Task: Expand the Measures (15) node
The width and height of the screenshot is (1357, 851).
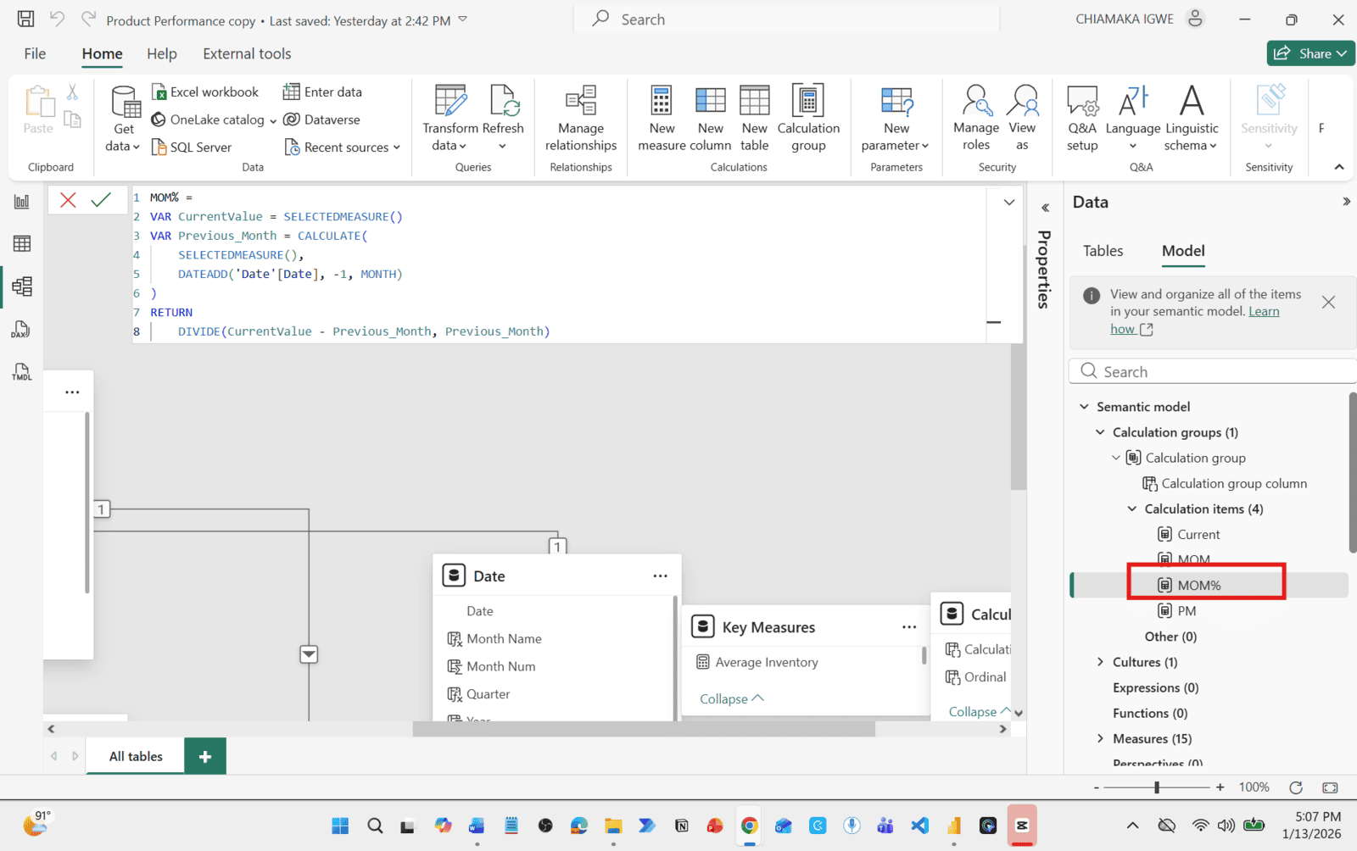Action: [x=1100, y=738]
